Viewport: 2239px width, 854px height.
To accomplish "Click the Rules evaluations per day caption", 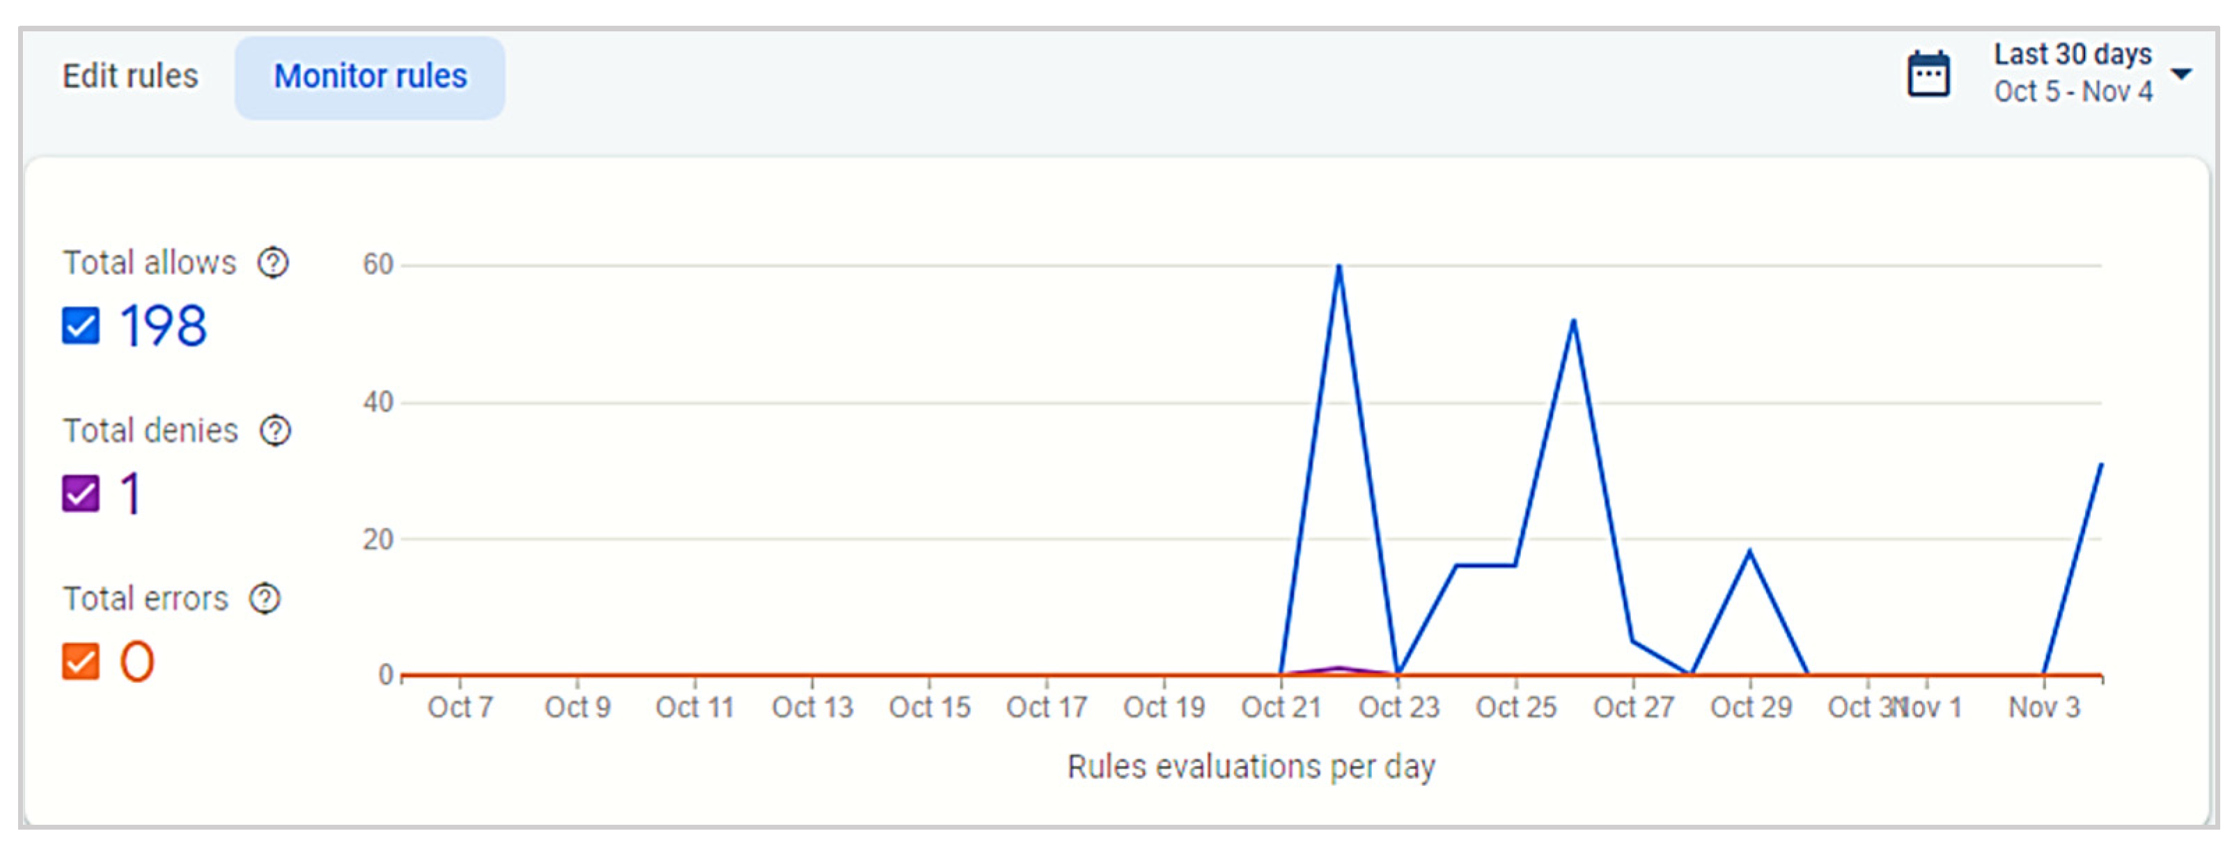I will coord(1251,767).
